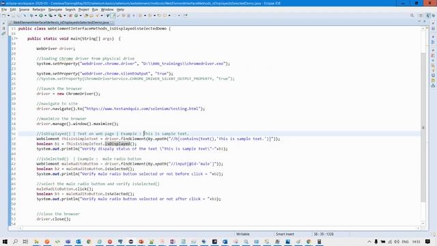
Task: Expand the Run dropdown arrow
Action: [x=46, y=16]
